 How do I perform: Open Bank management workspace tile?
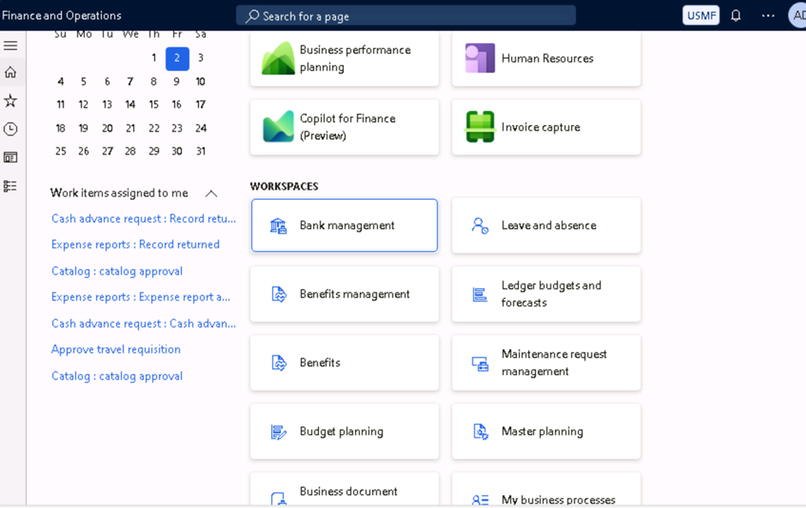tap(345, 225)
